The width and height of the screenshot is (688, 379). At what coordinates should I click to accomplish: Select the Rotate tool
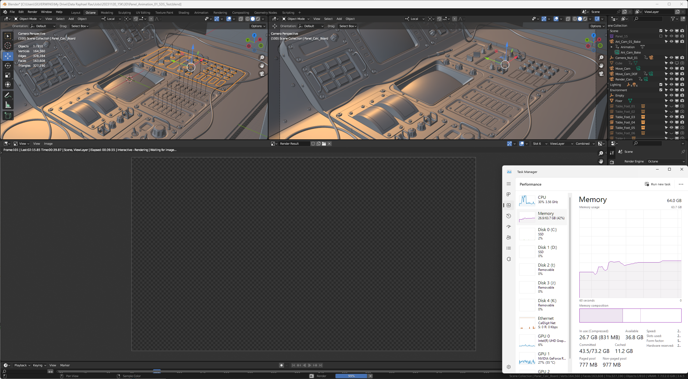[8, 66]
